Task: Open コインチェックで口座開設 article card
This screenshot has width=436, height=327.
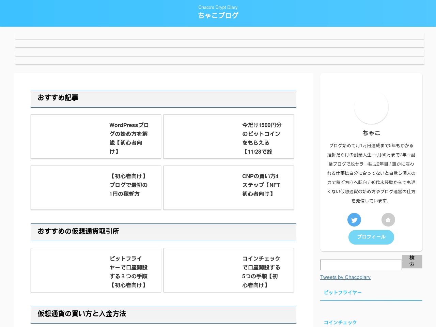Action: click(229, 270)
